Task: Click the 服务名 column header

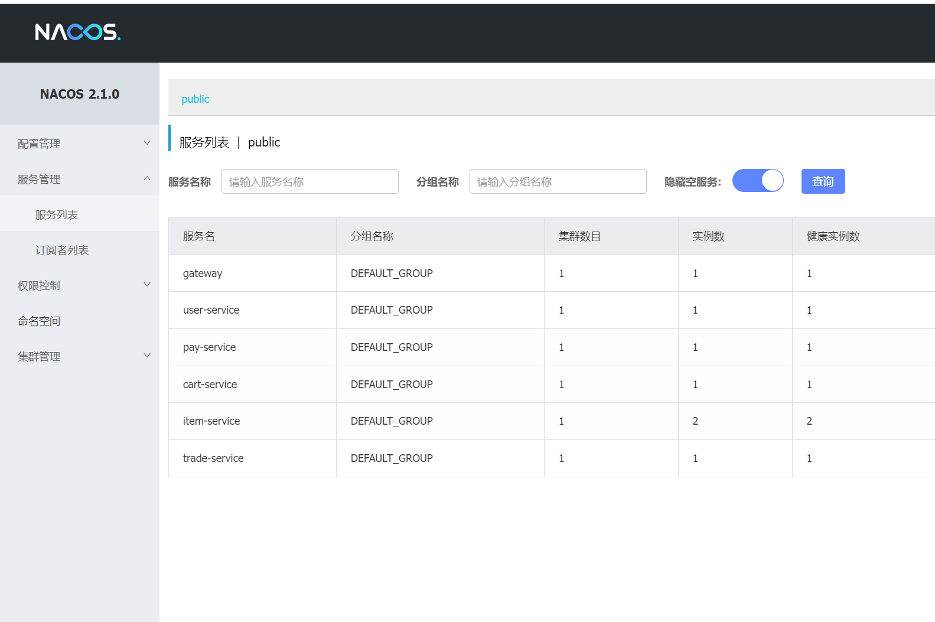Action: (198, 236)
